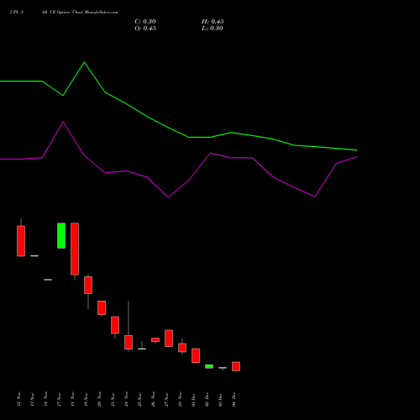
Task: Select the 04 Dec date label
Action: [234, 399]
